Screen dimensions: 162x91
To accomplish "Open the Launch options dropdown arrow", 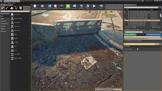I will coord(105,7).
